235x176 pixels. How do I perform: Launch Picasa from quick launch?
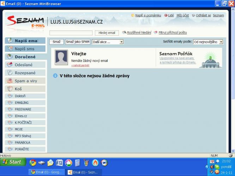click(68, 163)
